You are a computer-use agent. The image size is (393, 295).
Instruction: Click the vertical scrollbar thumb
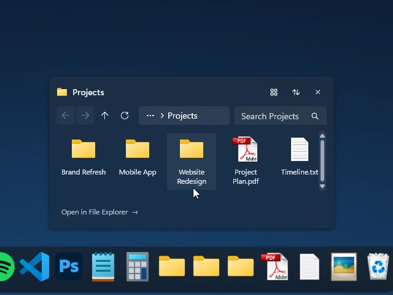[x=322, y=160]
